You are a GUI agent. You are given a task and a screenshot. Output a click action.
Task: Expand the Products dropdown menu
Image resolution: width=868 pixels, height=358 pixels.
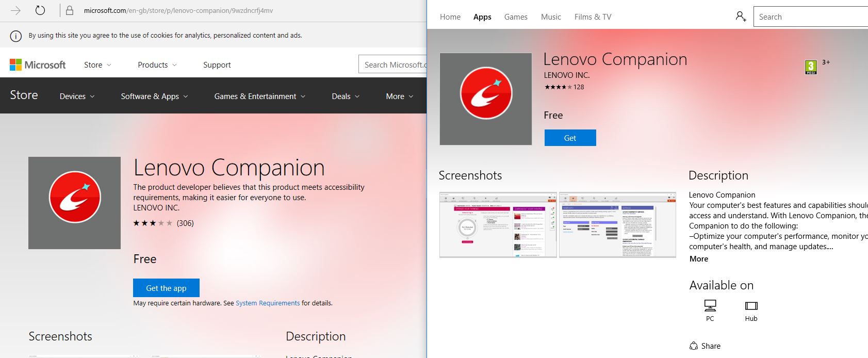click(157, 65)
